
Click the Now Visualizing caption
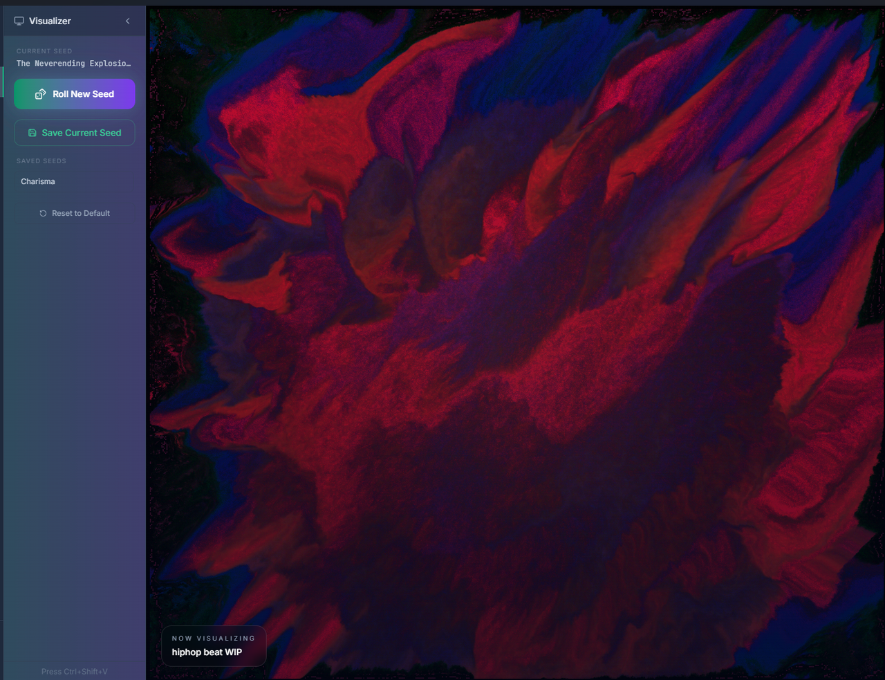[x=214, y=638]
